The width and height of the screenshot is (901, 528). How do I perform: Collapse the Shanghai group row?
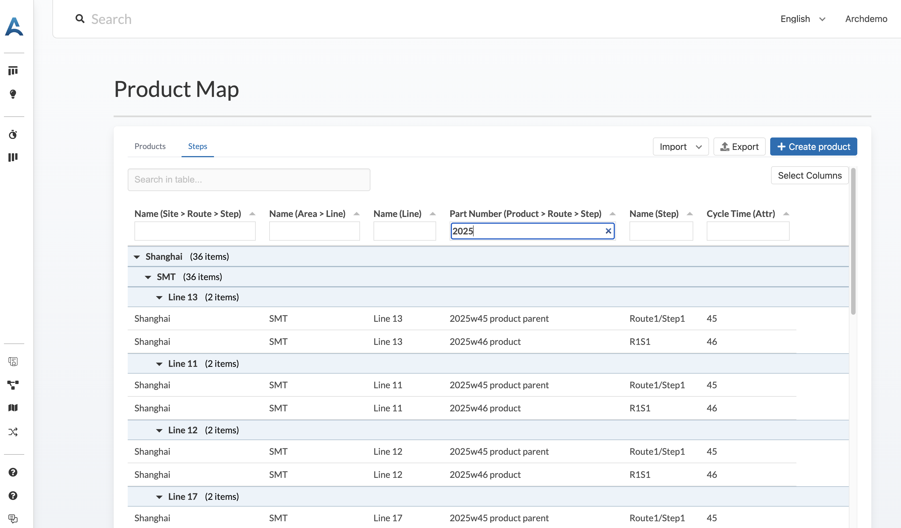[x=136, y=257]
